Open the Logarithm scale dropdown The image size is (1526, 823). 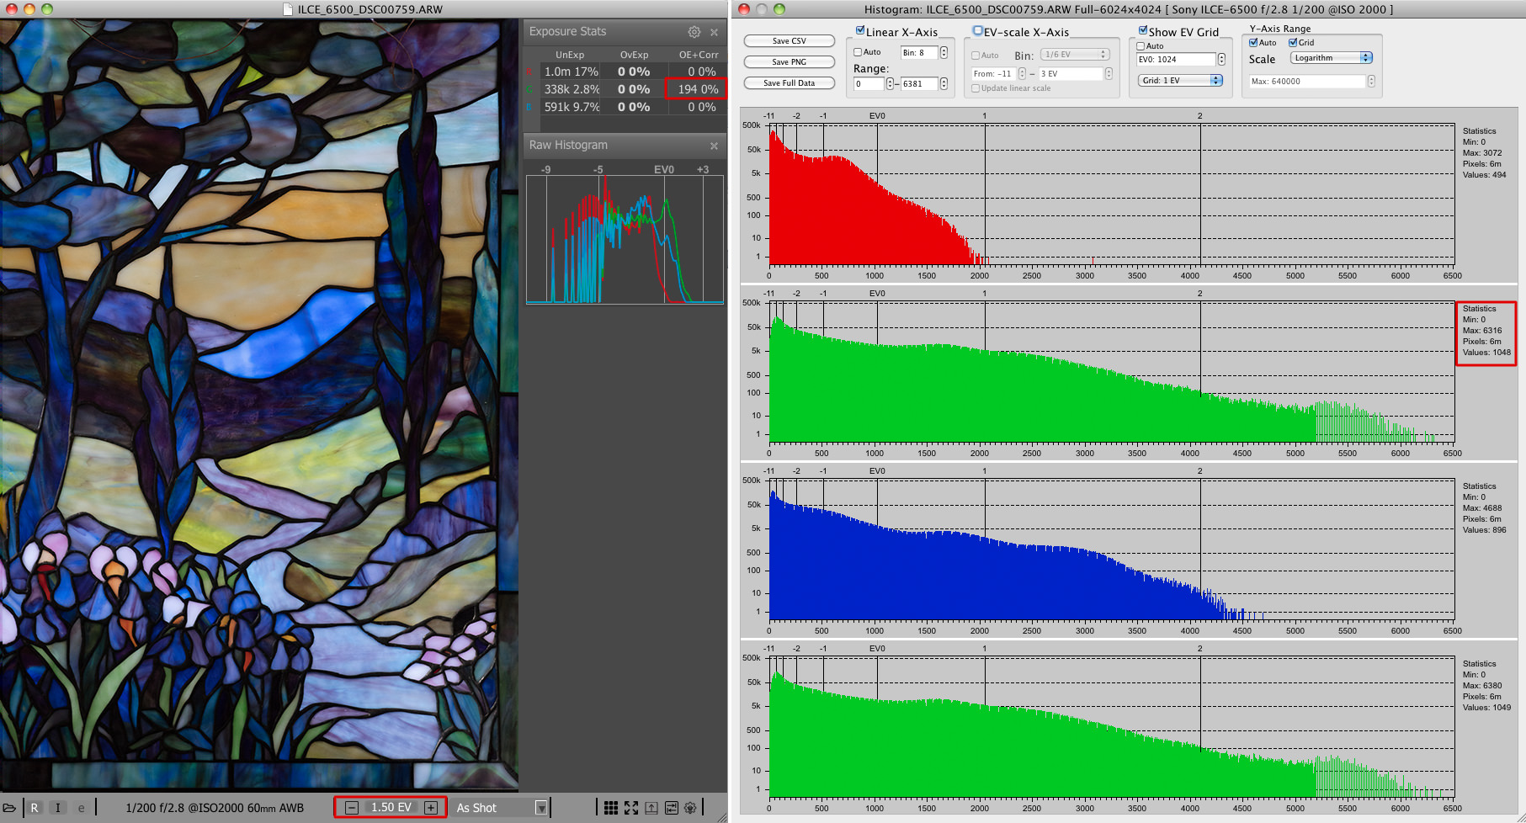click(x=1332, y=58)
